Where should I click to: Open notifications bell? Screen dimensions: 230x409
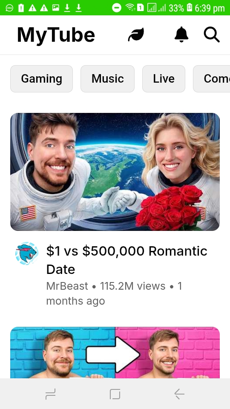(181, 35)
